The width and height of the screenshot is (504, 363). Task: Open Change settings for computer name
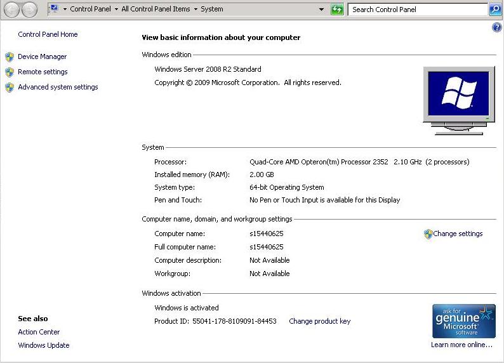click(x=457, y=234)
